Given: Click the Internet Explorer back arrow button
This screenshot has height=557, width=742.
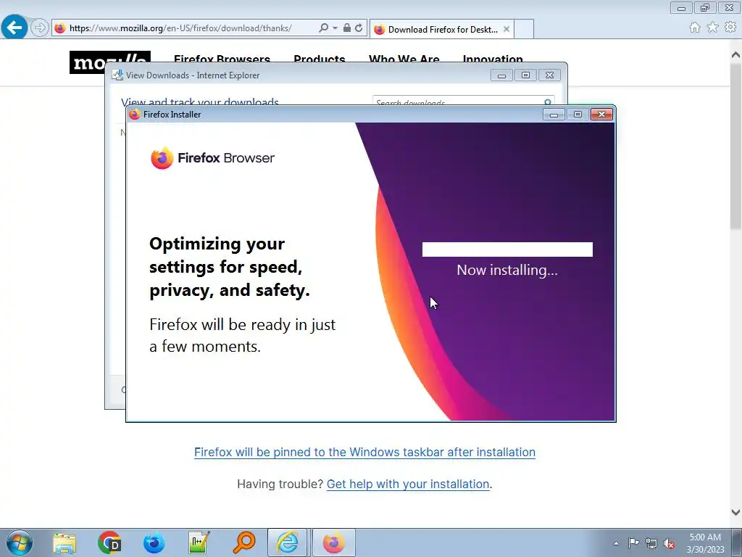Looking at the screenshot, I should point(14,28).
